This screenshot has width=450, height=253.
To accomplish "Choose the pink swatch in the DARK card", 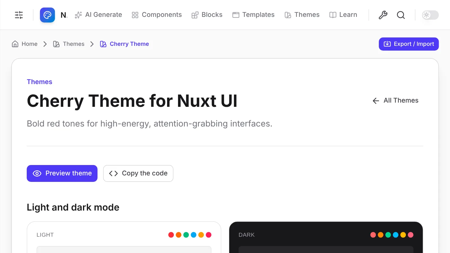I will point(411,235).
